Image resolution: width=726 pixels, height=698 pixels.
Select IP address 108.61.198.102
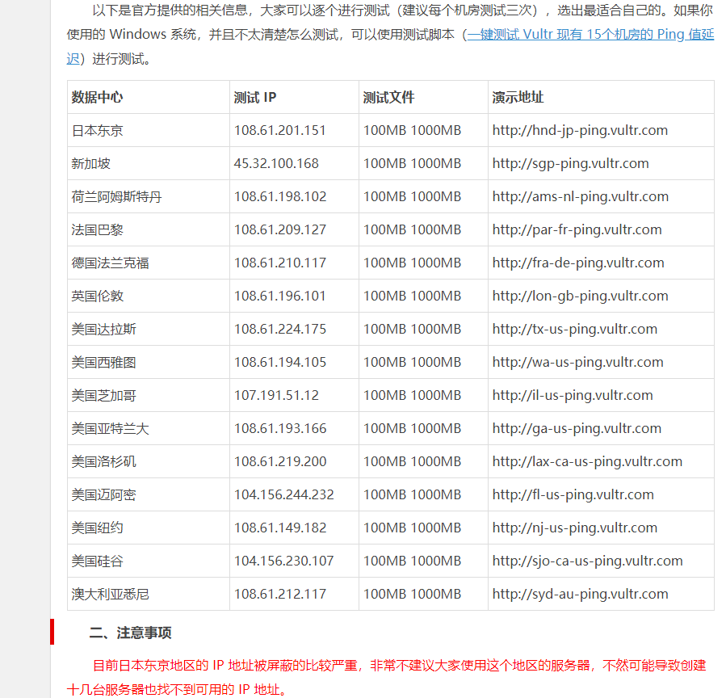[x=280, y=197]
